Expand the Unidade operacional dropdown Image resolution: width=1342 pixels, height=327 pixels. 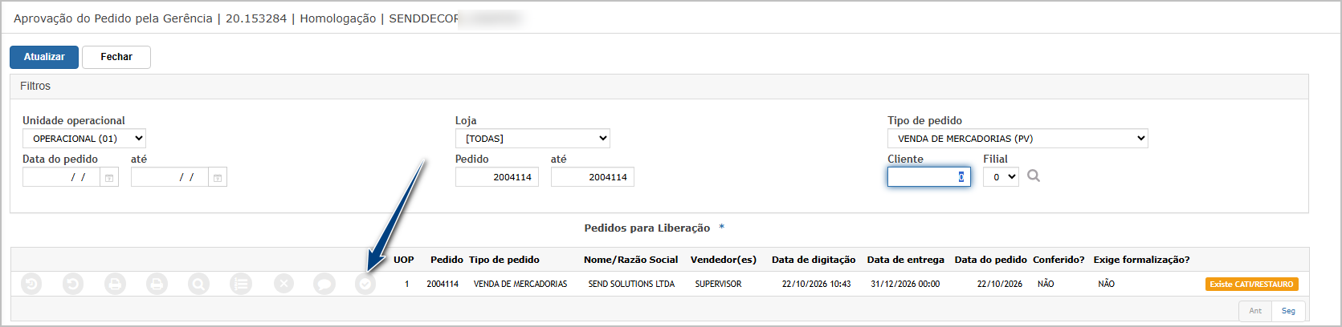click(84, 139)
